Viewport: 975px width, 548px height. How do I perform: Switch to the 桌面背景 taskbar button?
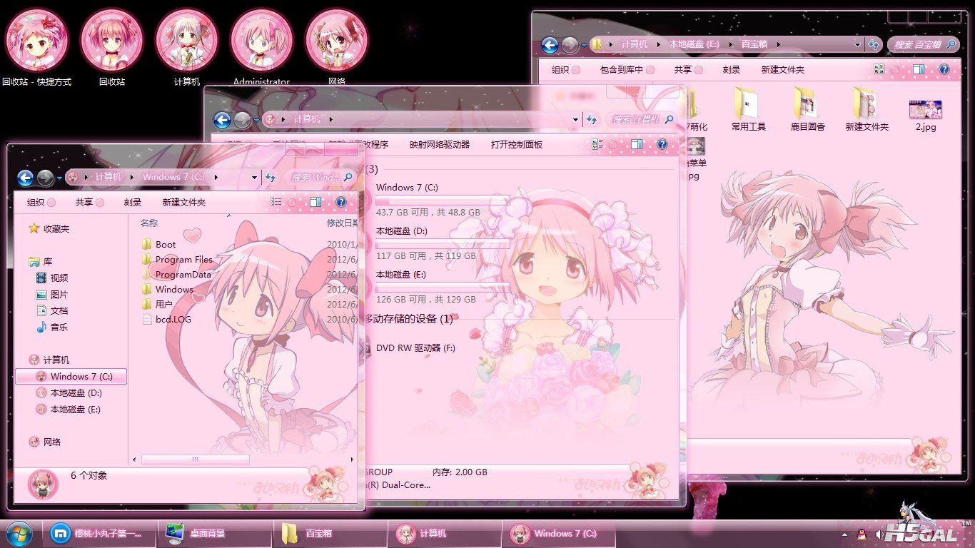[216, 534]
